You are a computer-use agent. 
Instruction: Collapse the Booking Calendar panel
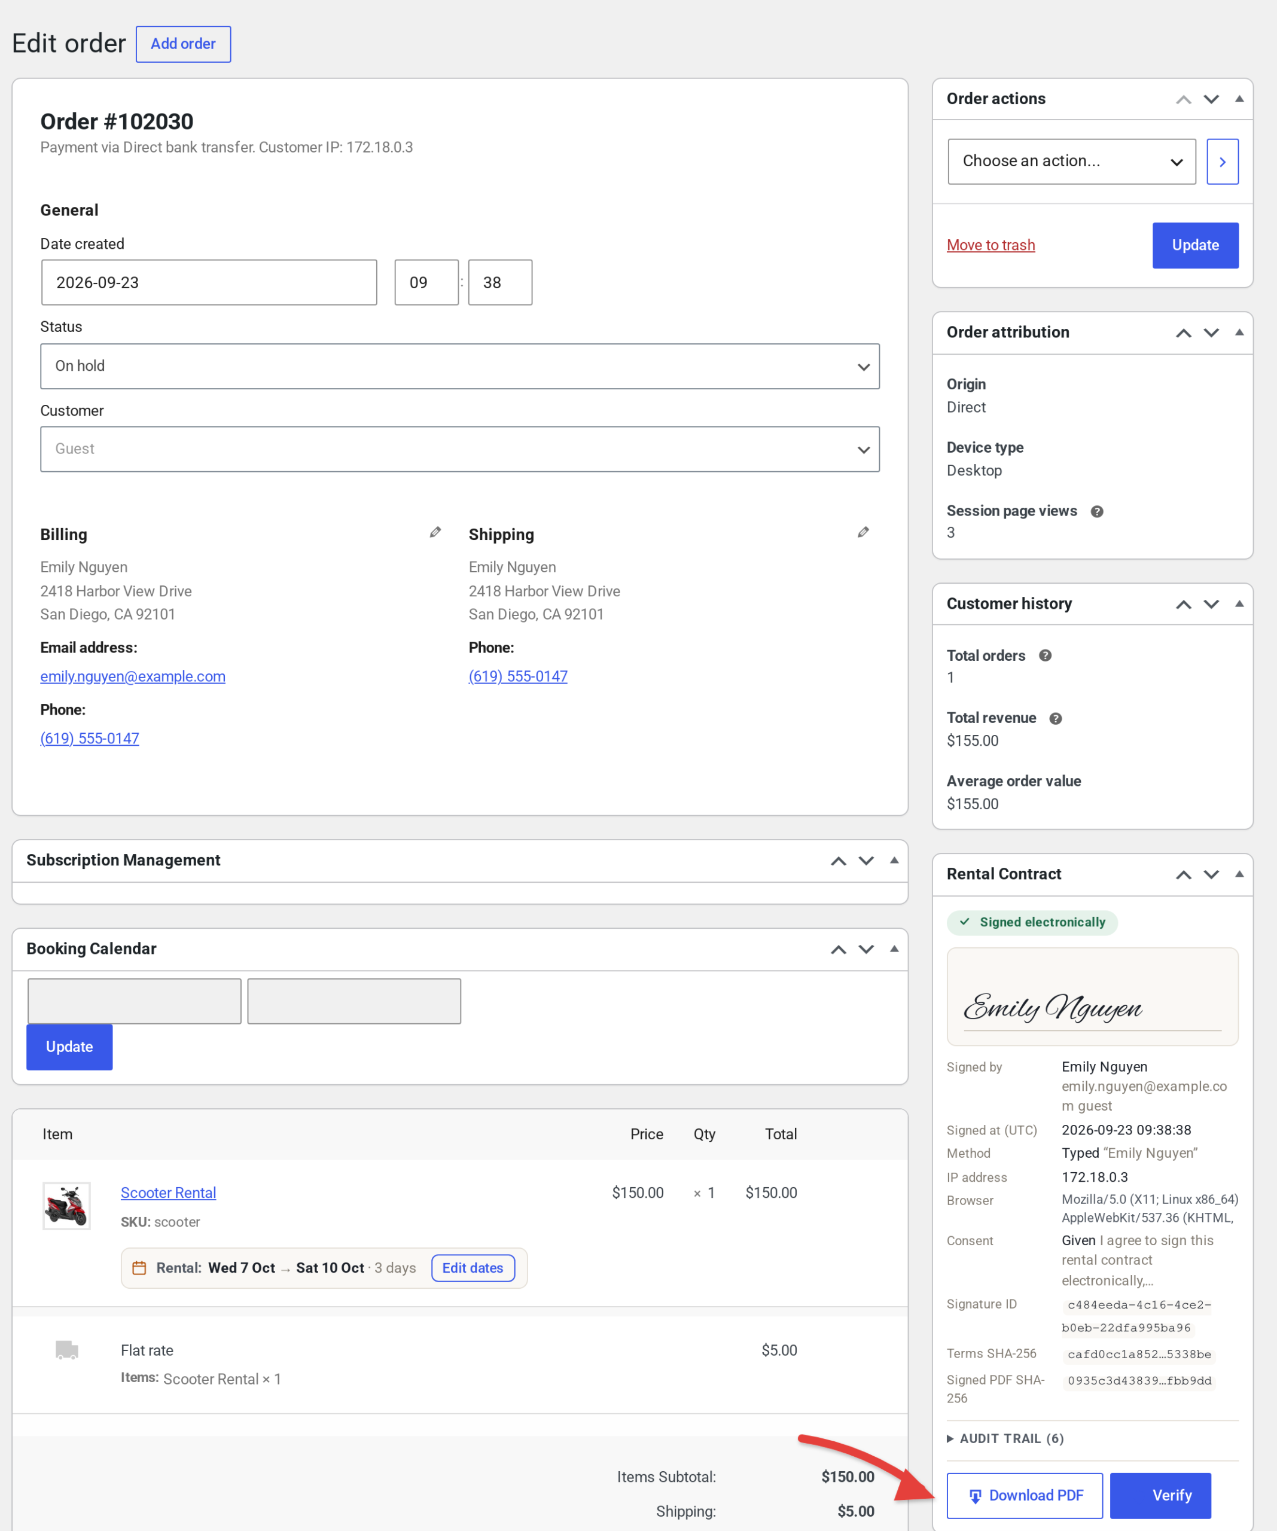coord(894,949)
